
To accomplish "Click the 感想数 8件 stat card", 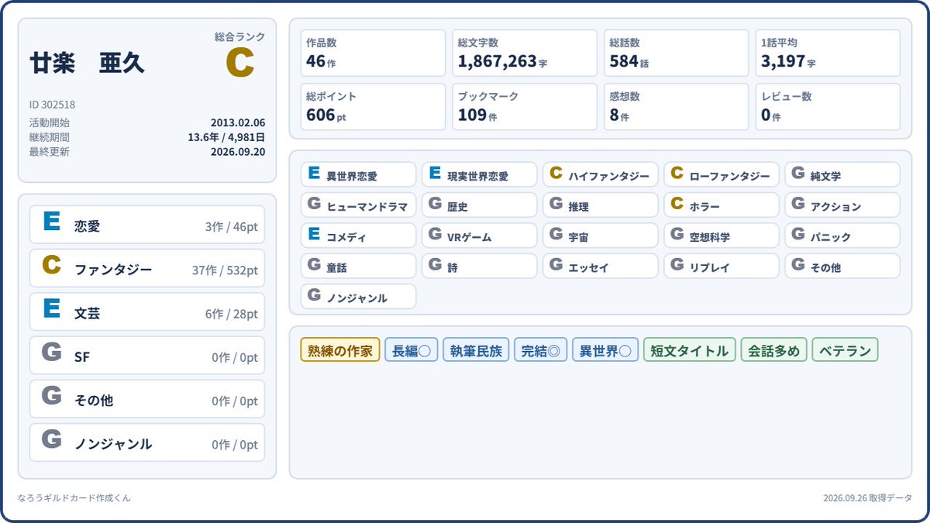I will click(677, 106).
